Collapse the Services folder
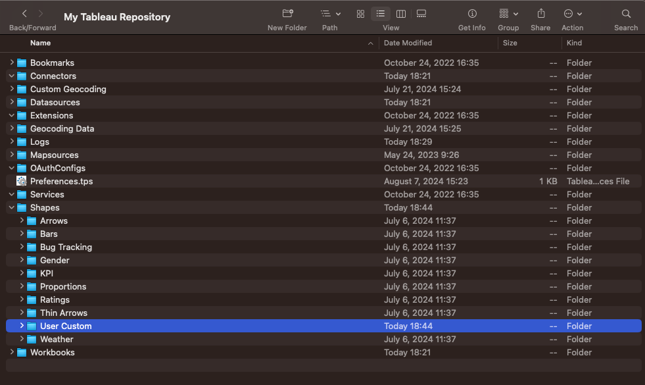Image resolution: width=645 pixels, height=385 pixels. coord(12,194)
